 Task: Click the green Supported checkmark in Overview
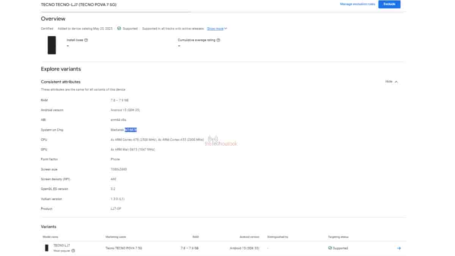click(119, 28)
